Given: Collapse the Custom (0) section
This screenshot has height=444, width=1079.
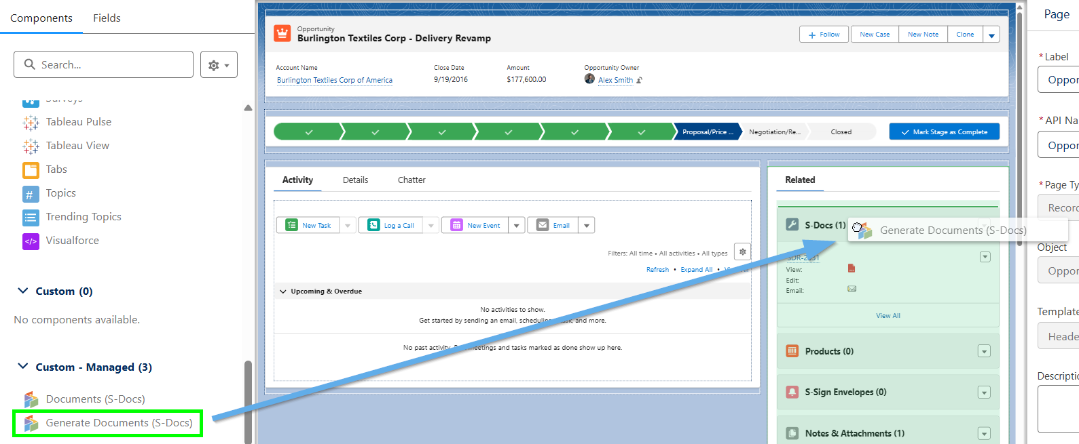Looking at the screenshot, I should coord(23,291).
